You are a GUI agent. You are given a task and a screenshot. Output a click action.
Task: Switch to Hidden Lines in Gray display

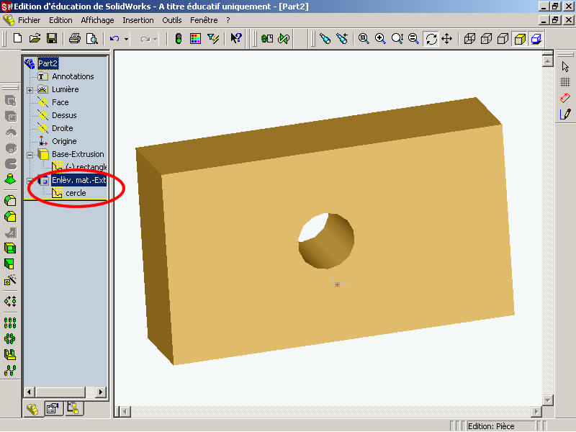click(x=487, y=38)
